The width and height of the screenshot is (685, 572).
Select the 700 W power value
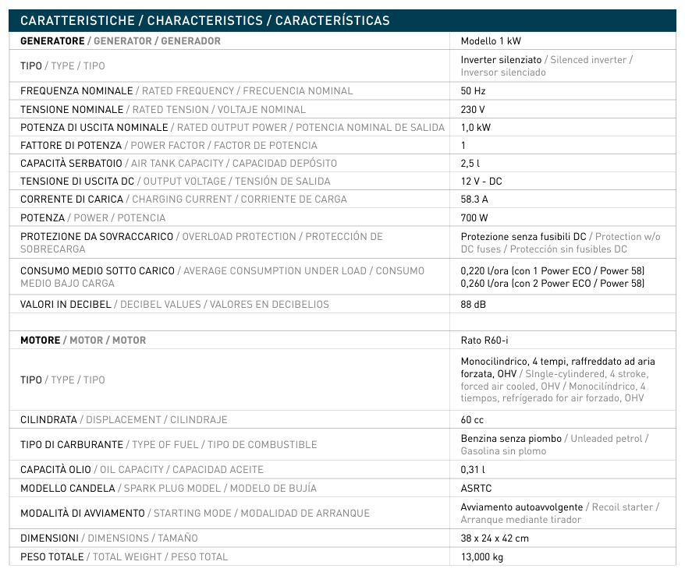point(474,217)
